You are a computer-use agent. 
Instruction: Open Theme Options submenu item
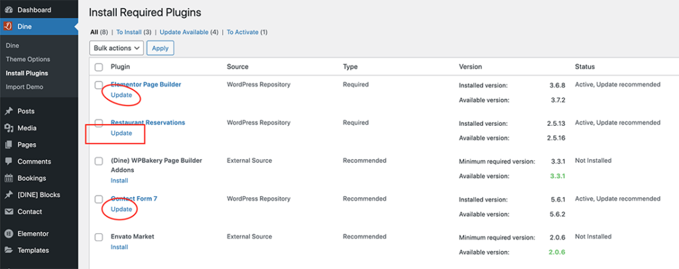(x=28, y=59)
